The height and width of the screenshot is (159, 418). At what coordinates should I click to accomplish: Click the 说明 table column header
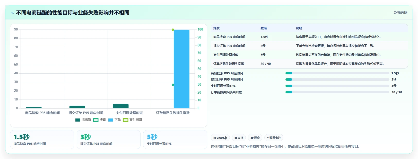(299, 28)
